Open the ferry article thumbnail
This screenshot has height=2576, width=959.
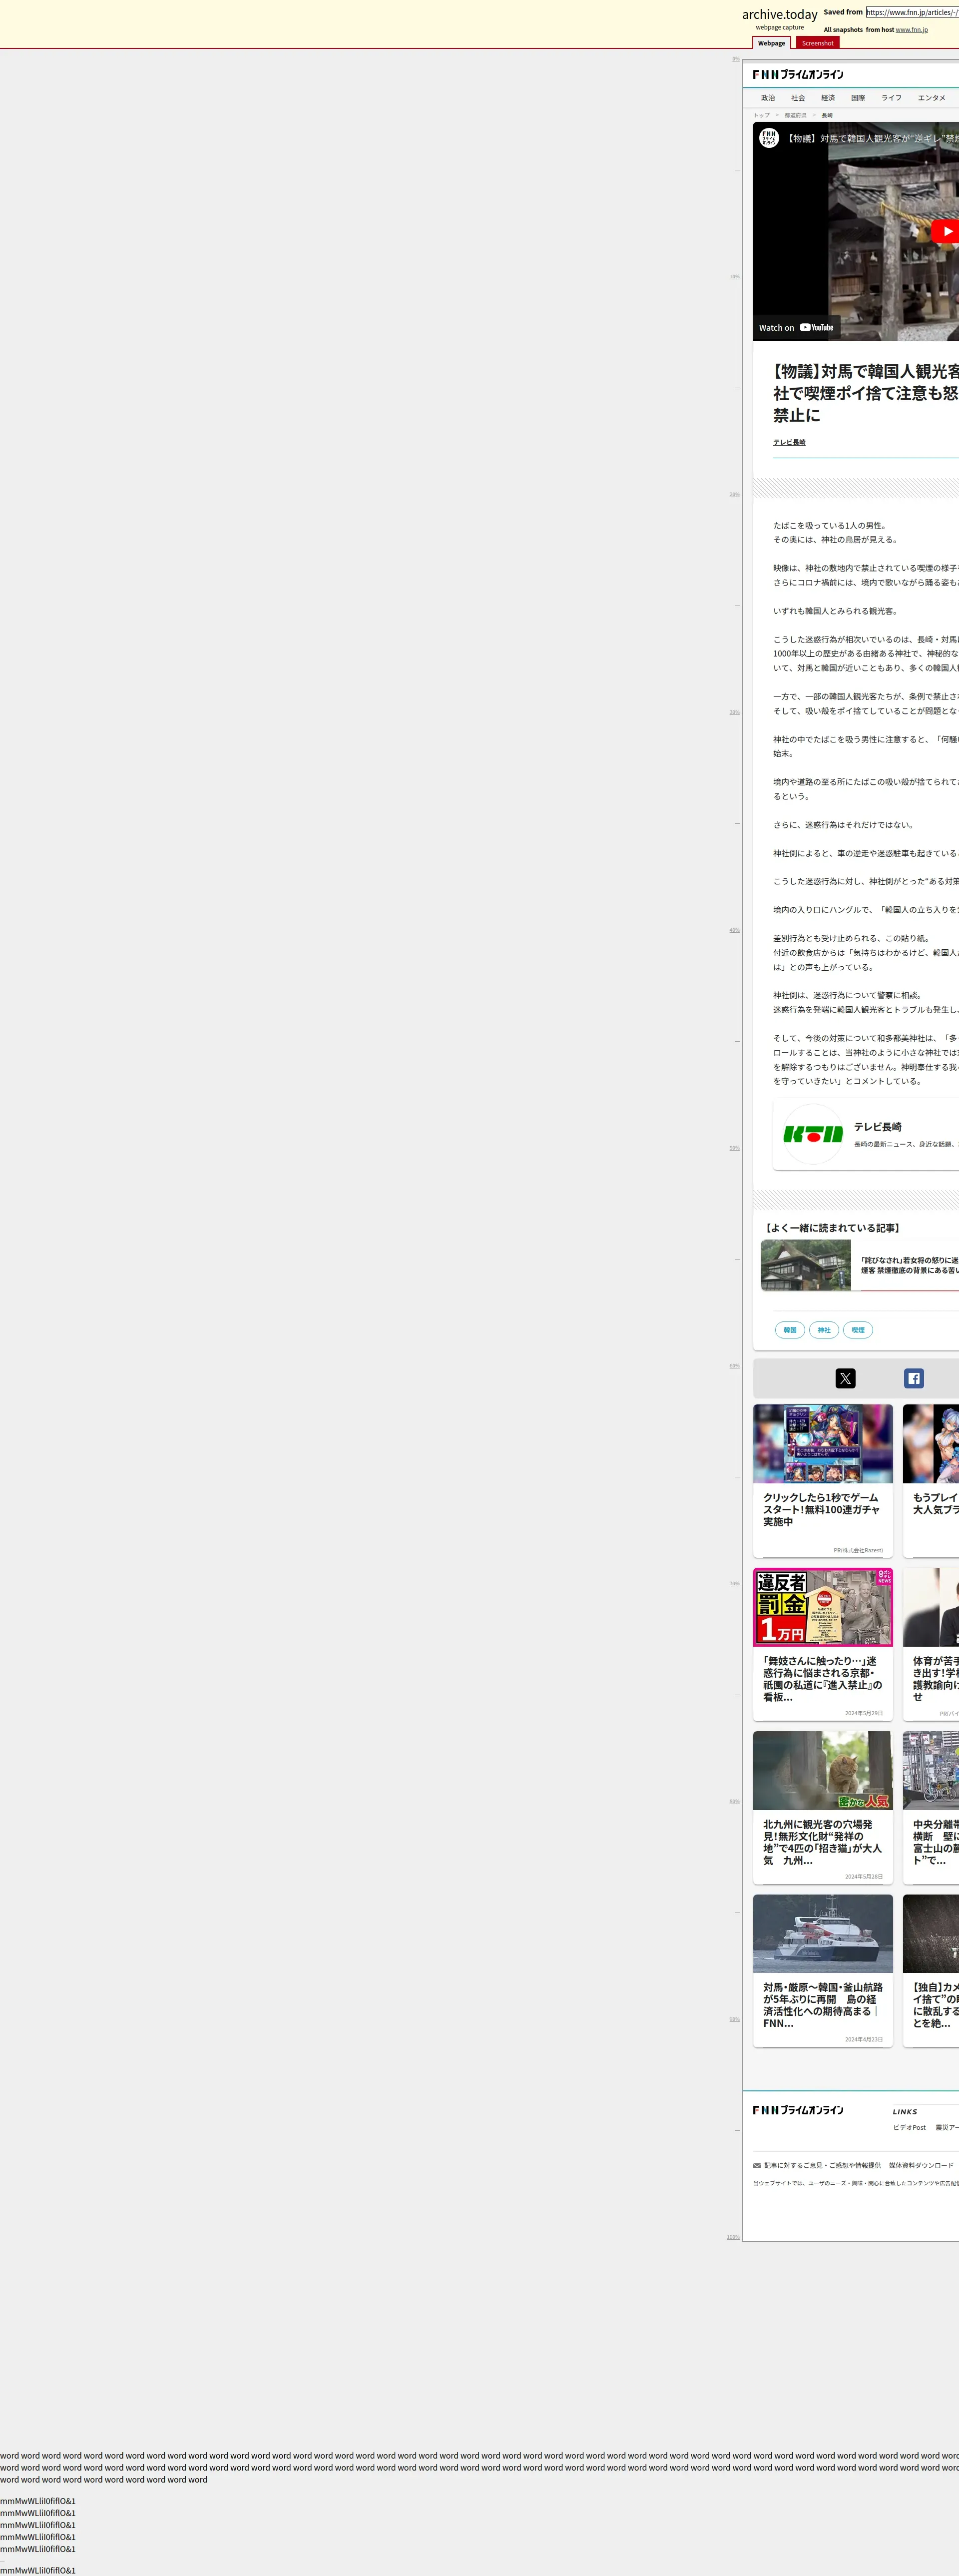822,1933
